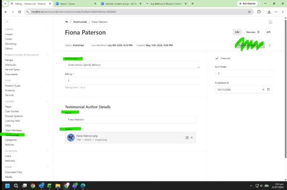Screen dimensions: 287x190
Task: Collapse the Content nav group
Action: coord(48,101)
